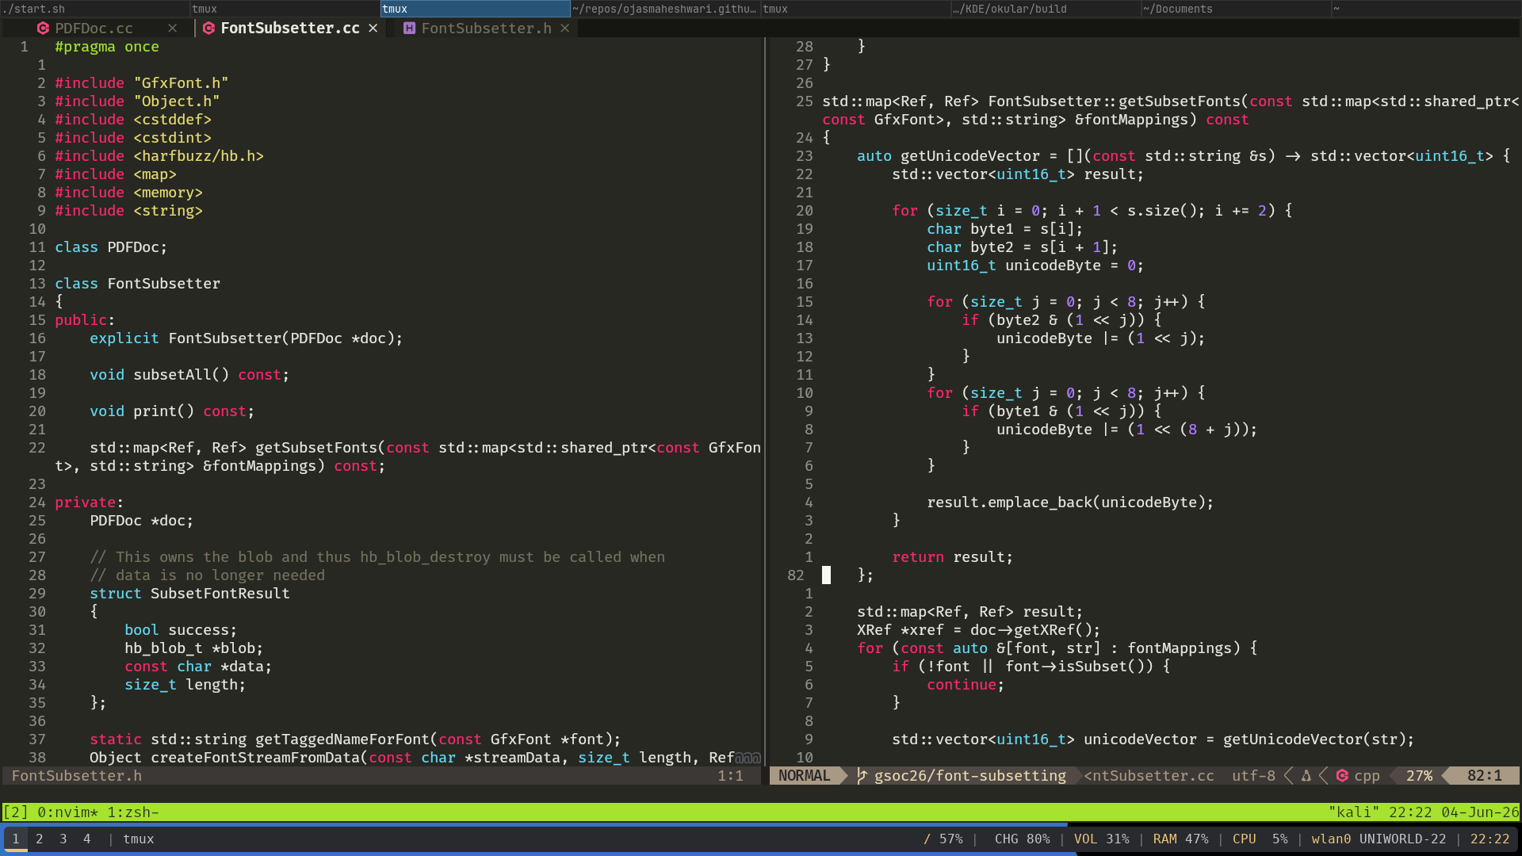Screen dimensions: 1522x856
Task: Click the git branch icon in statusline
Action: point(862,776)
